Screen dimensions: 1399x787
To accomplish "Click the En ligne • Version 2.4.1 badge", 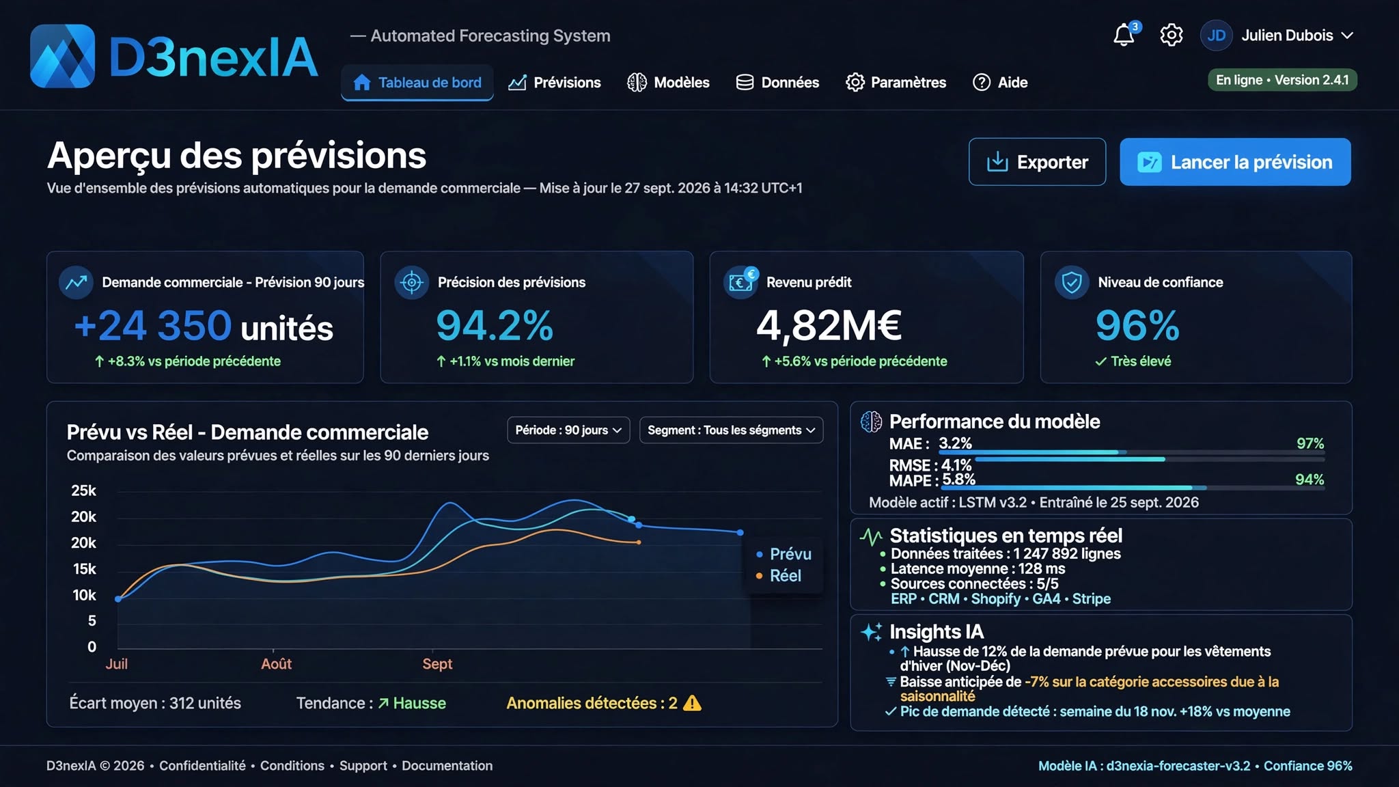I will (x=1282, y=80).
